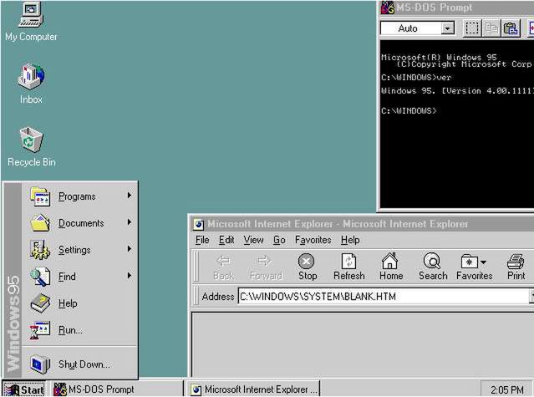Click the Address field containing BLANK.HTM path
Screen dimensions: 534x397
[384, 296]
